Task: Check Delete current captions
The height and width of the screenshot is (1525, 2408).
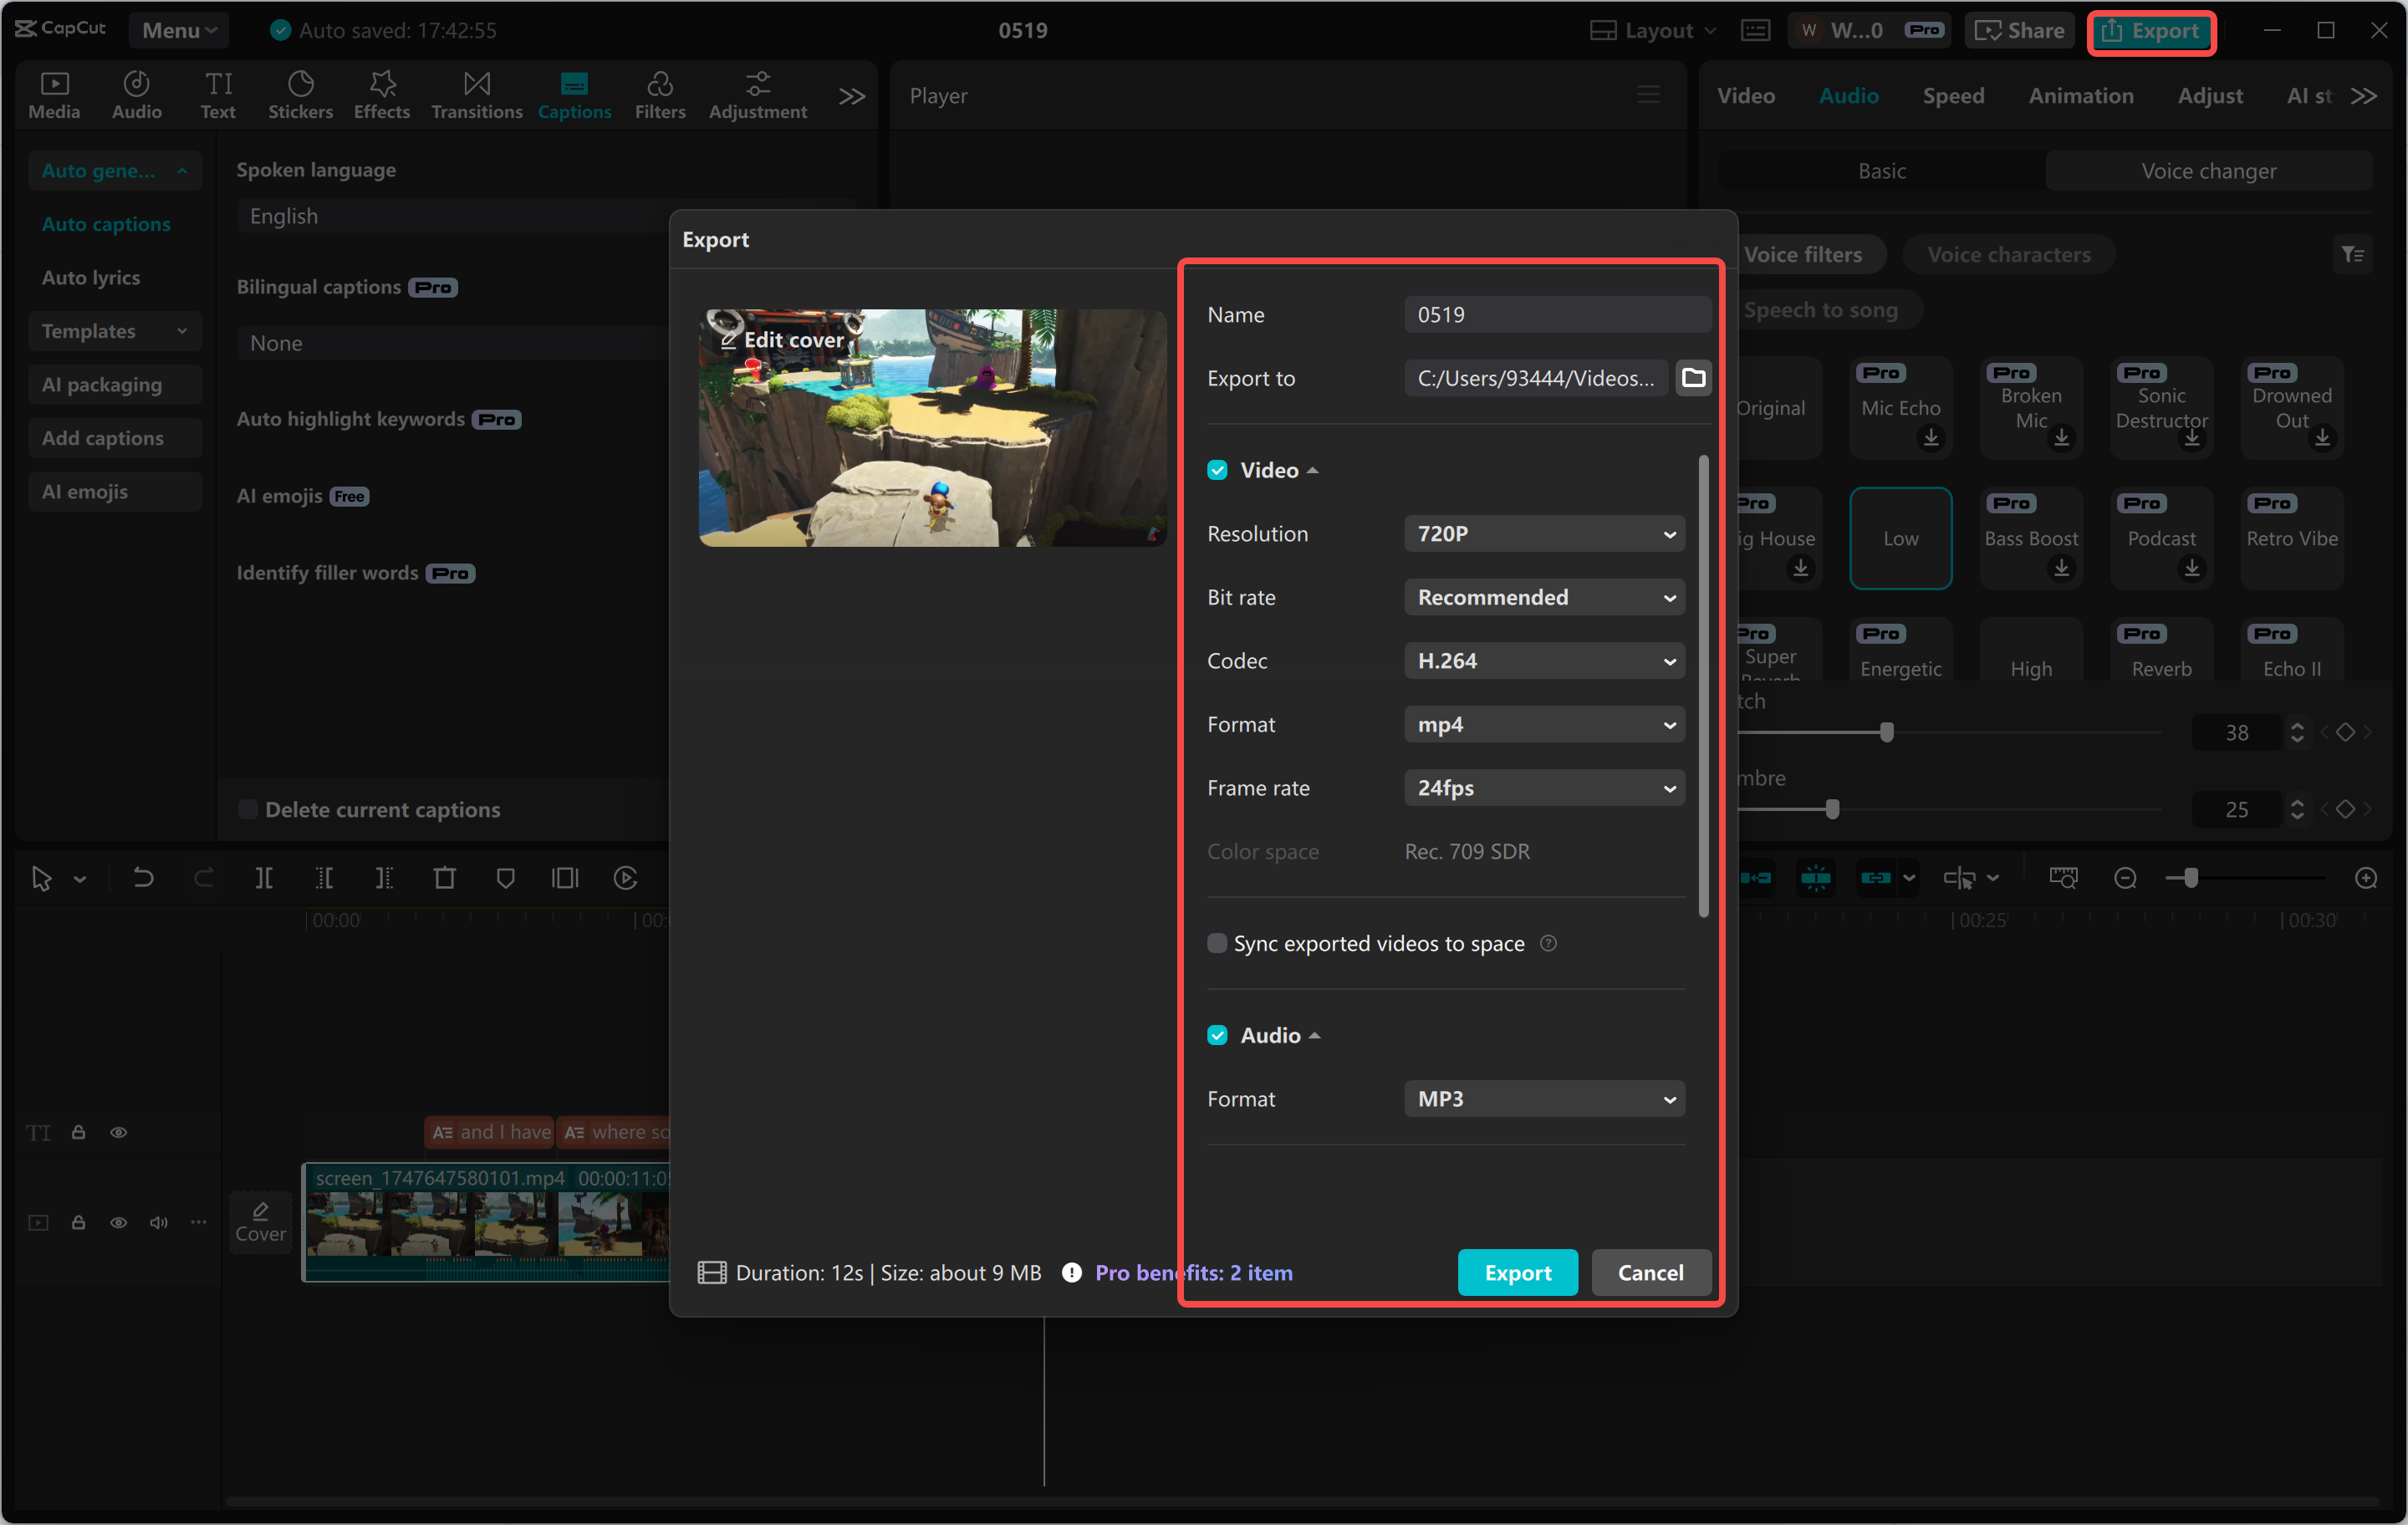Action: [247, 809]
